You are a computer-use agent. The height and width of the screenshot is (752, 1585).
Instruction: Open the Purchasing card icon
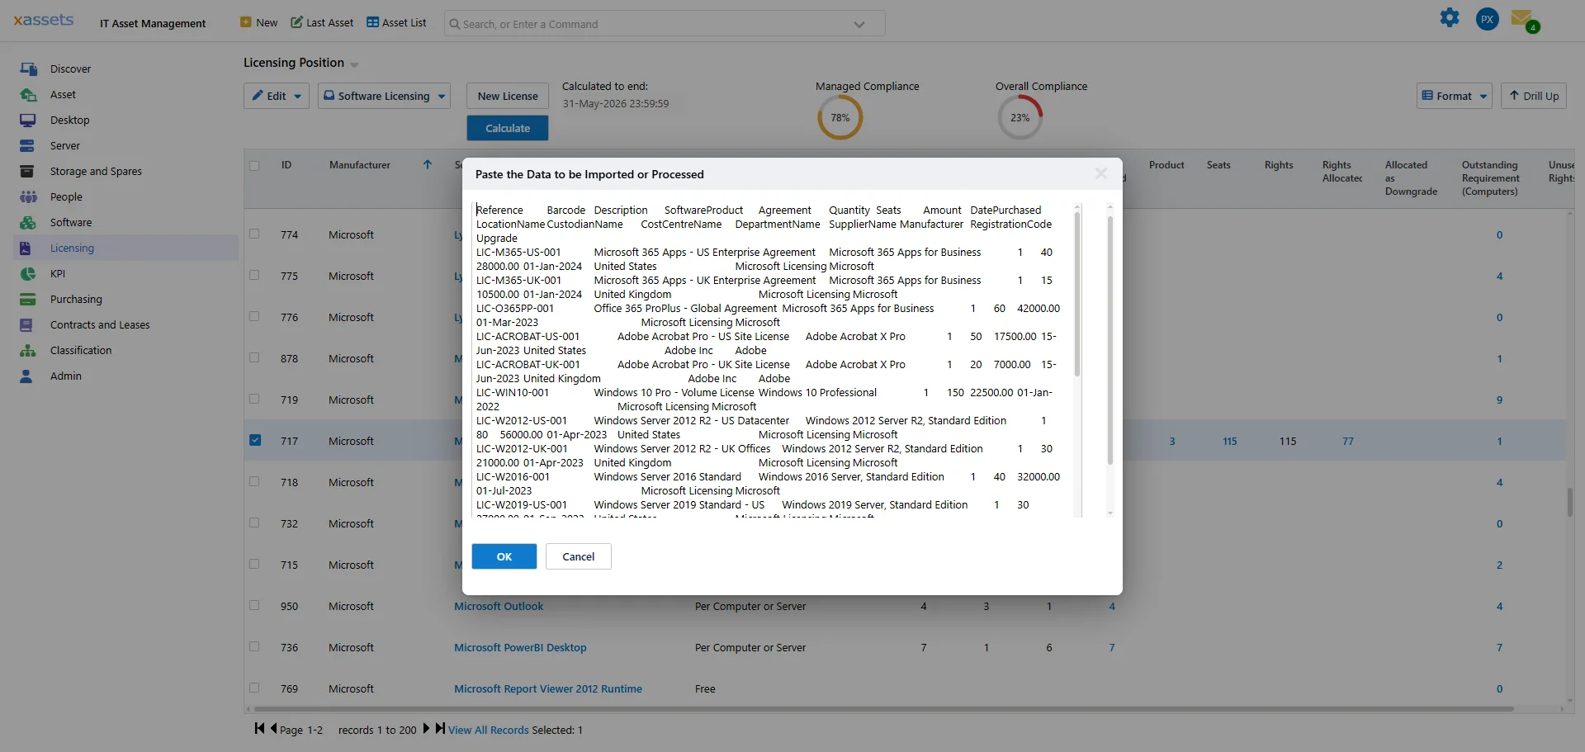tap(28, 300)
